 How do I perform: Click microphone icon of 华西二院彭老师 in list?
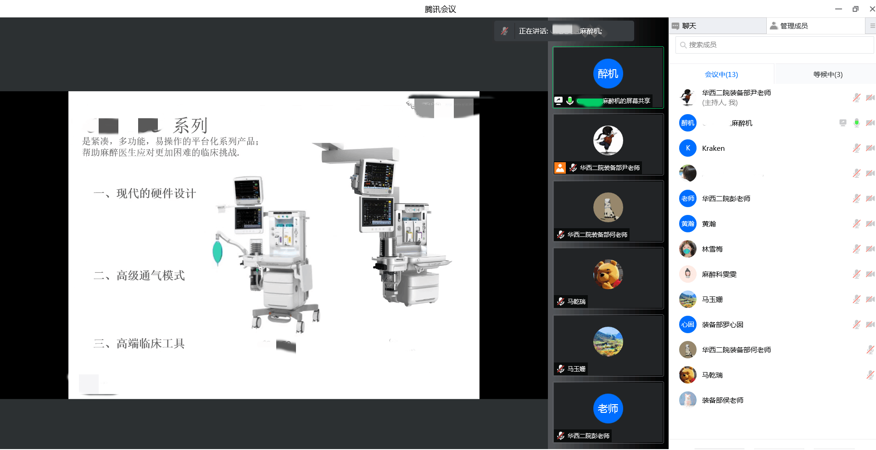point(856,198)
